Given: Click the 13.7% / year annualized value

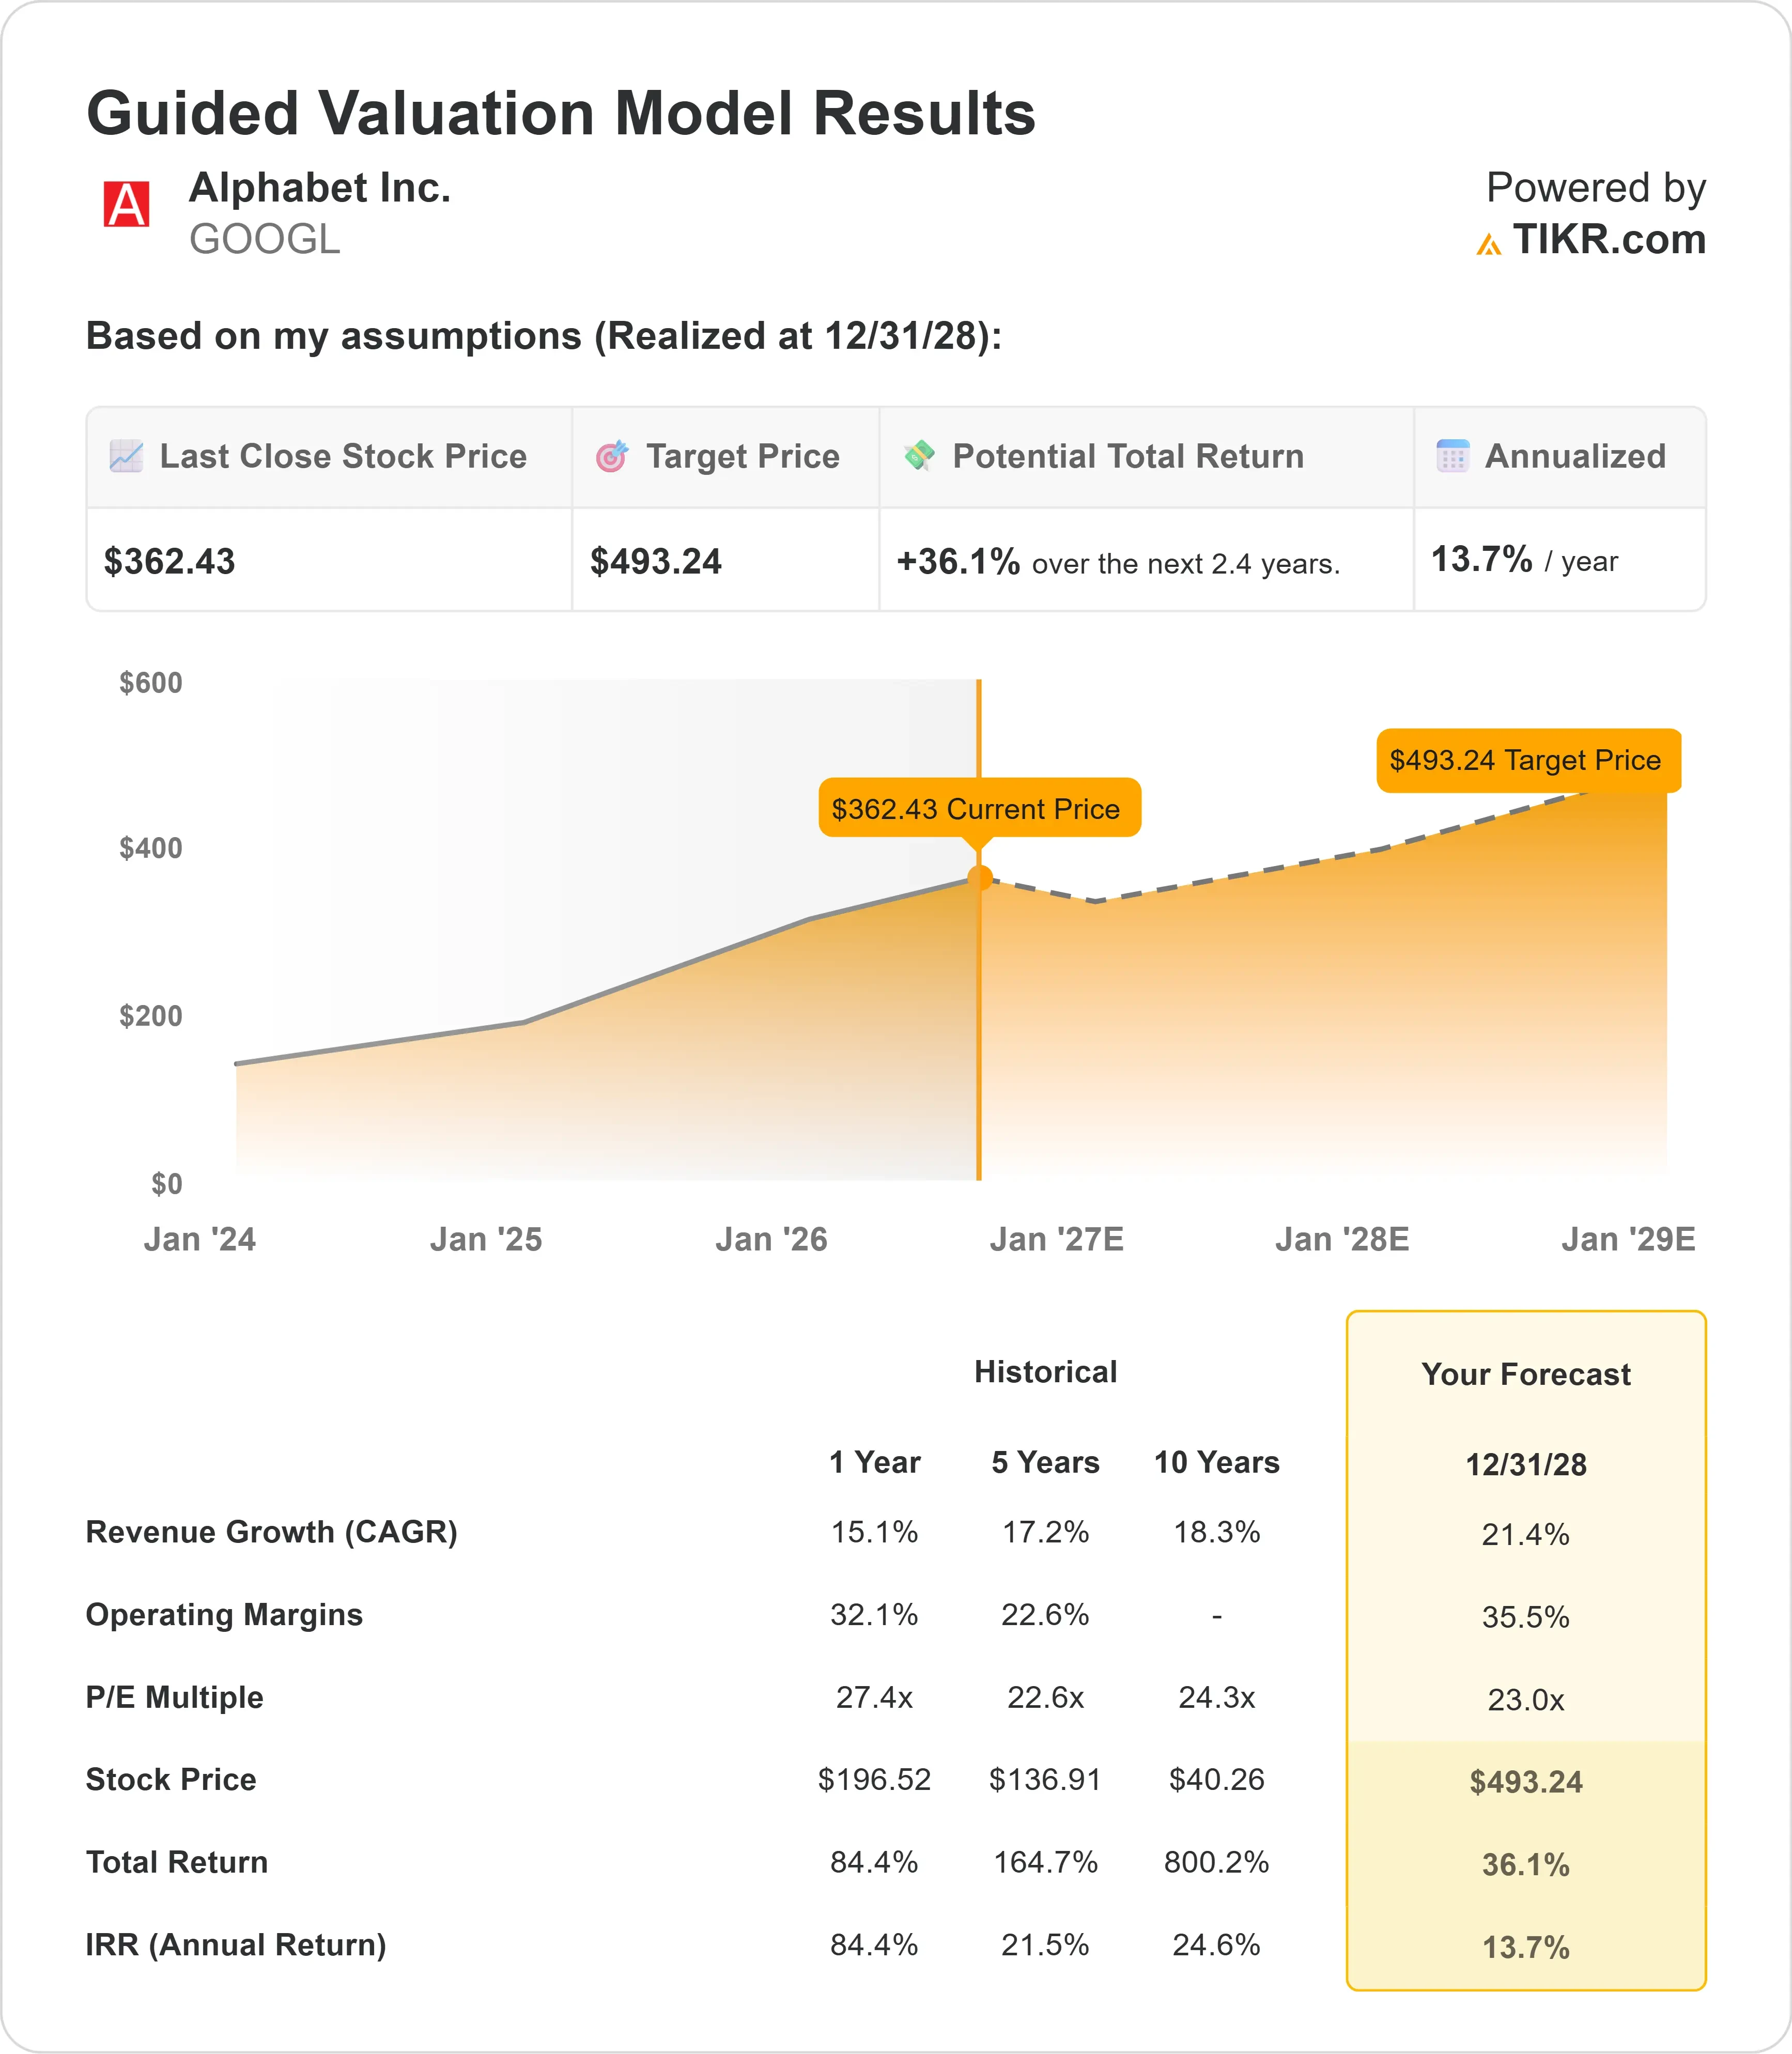Looking at the screenshot, I should (1524, 560).
